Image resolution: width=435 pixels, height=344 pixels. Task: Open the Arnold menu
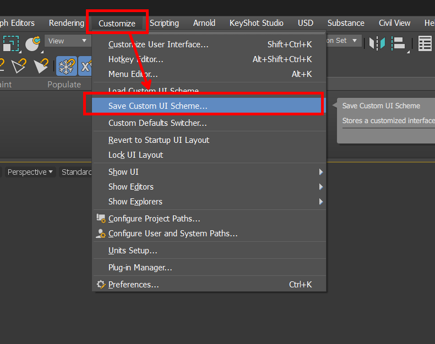tap(204, 23)
